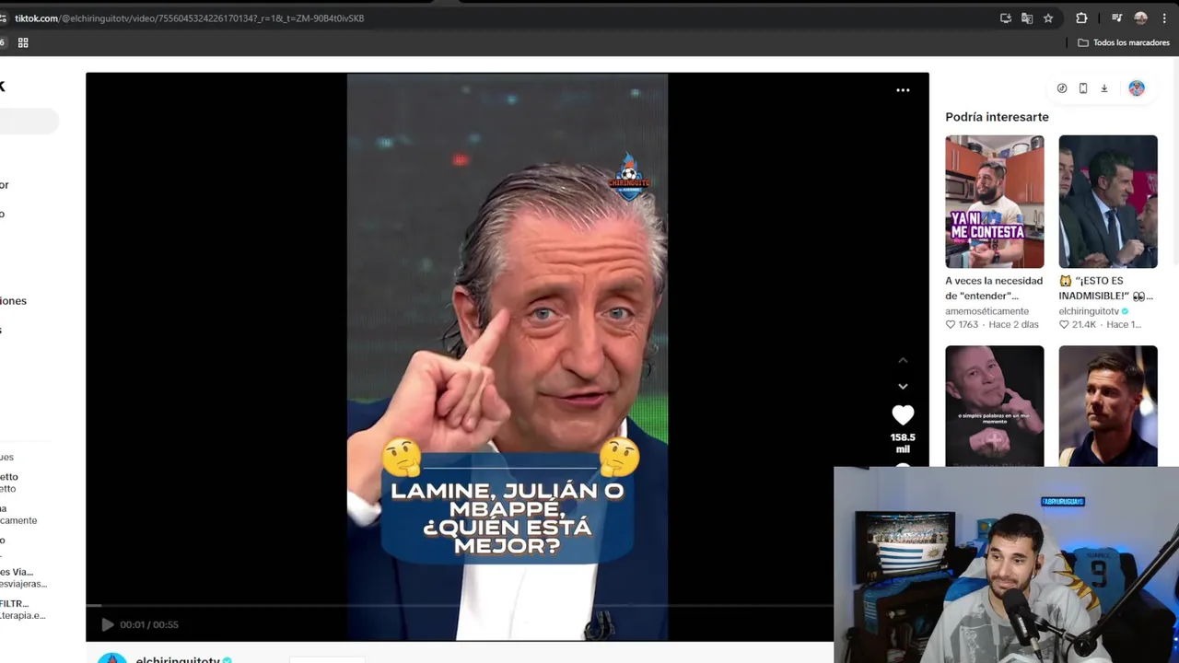Open the TikTok mobile app phone icon
1179x663 pixels.
point(1083,88)
